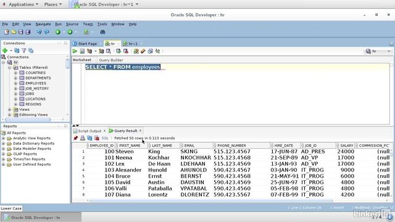This screenshot has width=395, height=222.
Task: Click the Refresh connections icon
Action: [17, 51]
